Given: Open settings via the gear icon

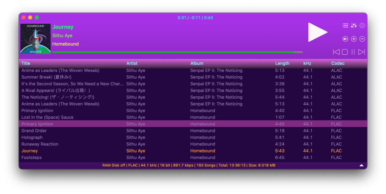Looking at the screenshot, I should pyautogui.click(x=362, y=26).
